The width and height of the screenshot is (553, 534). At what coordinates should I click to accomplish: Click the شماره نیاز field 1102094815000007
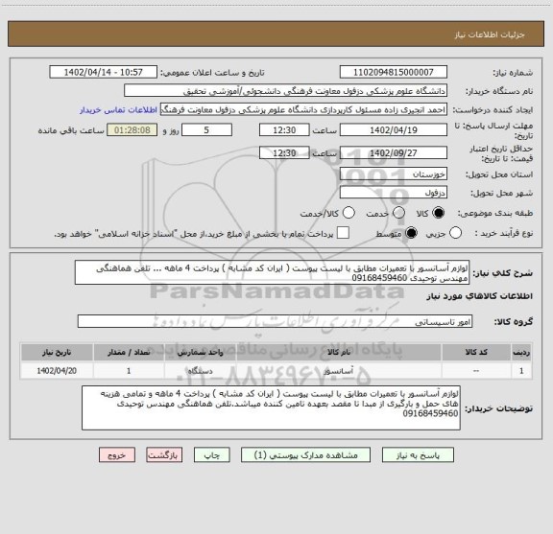(394, 72)
